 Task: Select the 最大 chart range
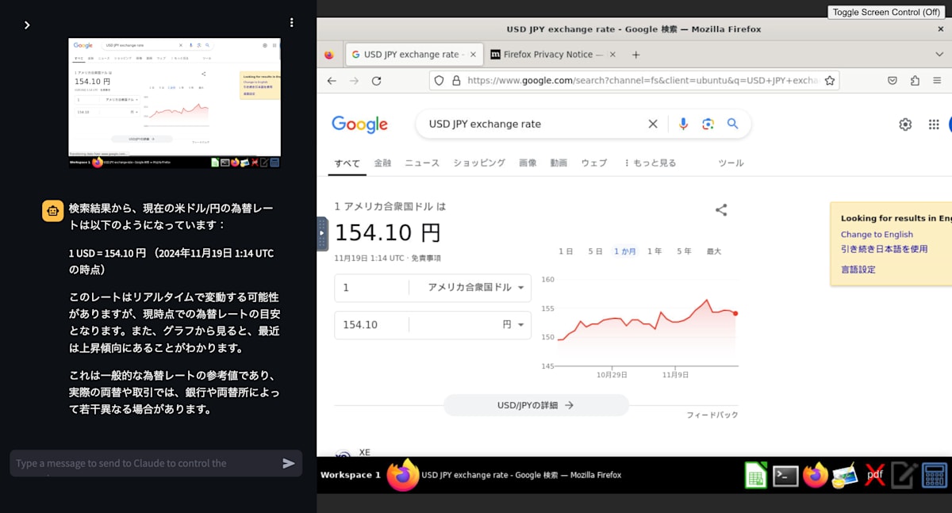coord(713,251)
